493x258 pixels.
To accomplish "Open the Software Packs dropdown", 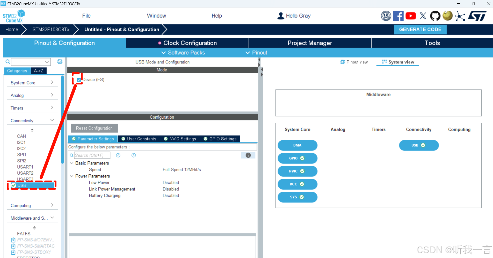I will [183, 53].
